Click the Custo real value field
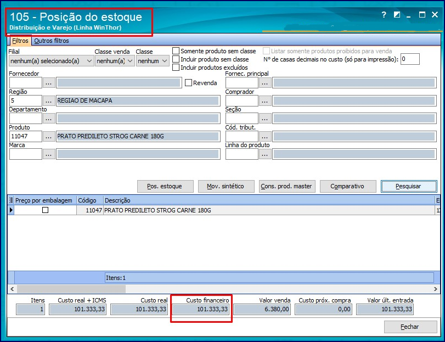 point(139,310)
